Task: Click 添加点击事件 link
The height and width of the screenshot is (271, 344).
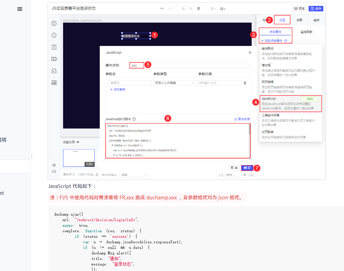Action: click(x=272, y=41)
